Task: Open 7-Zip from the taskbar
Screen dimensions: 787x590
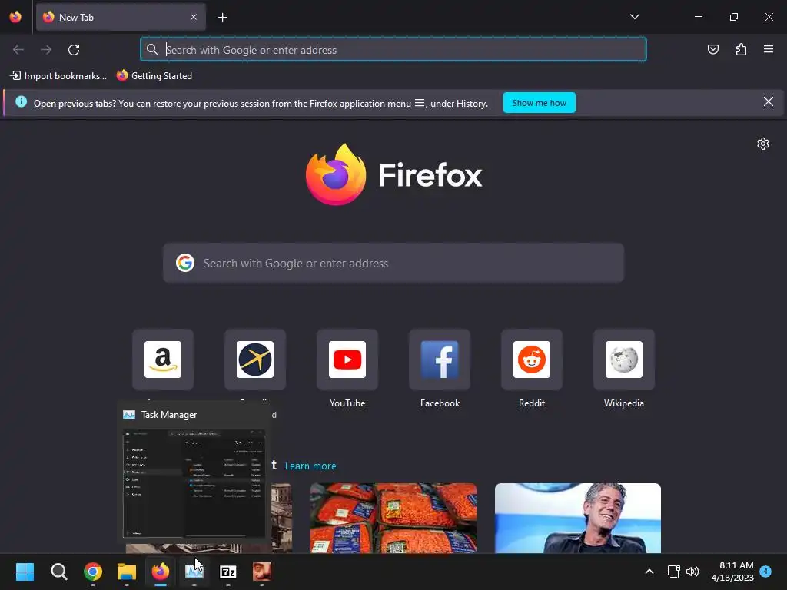Action: (228, 572)
